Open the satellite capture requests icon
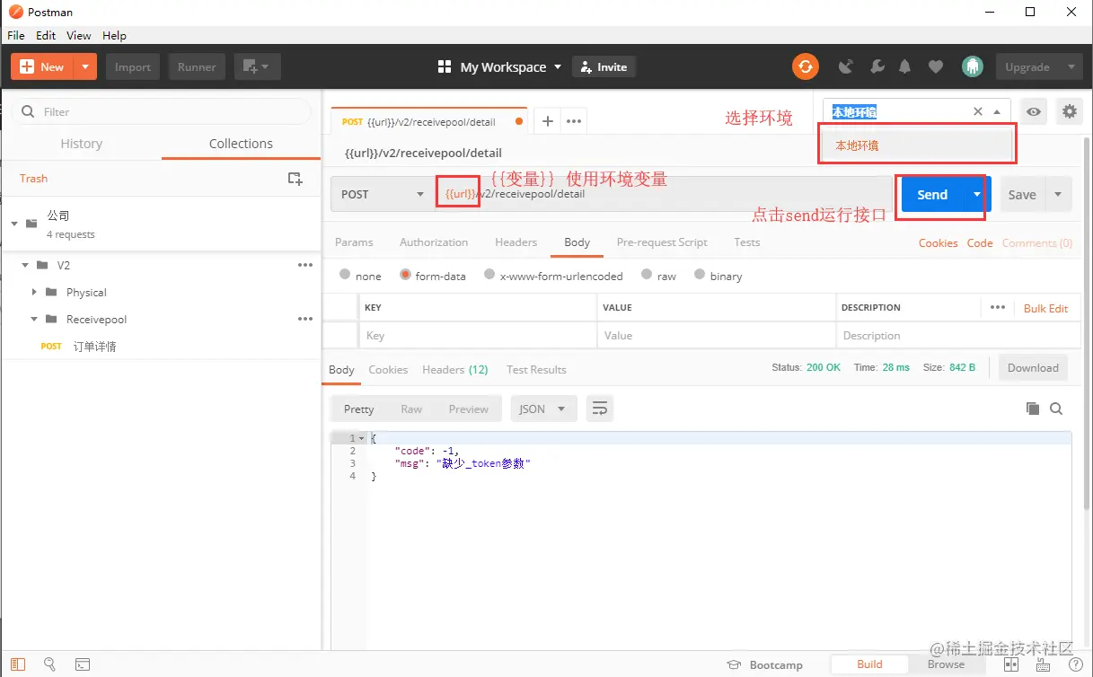This screenshot has width=1093, height=677. (845, 66)
